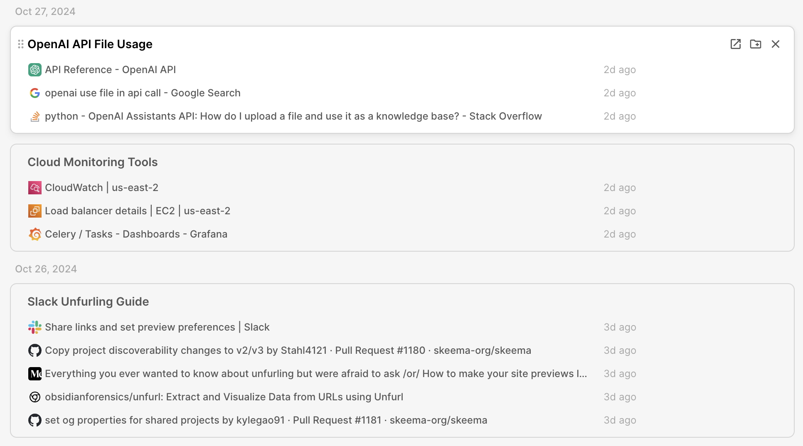Open Stack Overflow Assistants API knowledge base question
This screenshot has width=803, height=446.
click(293, 116)
